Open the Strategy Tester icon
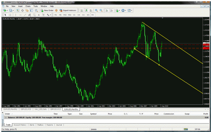This screenshot has width=211, height=132. (36, 10)
